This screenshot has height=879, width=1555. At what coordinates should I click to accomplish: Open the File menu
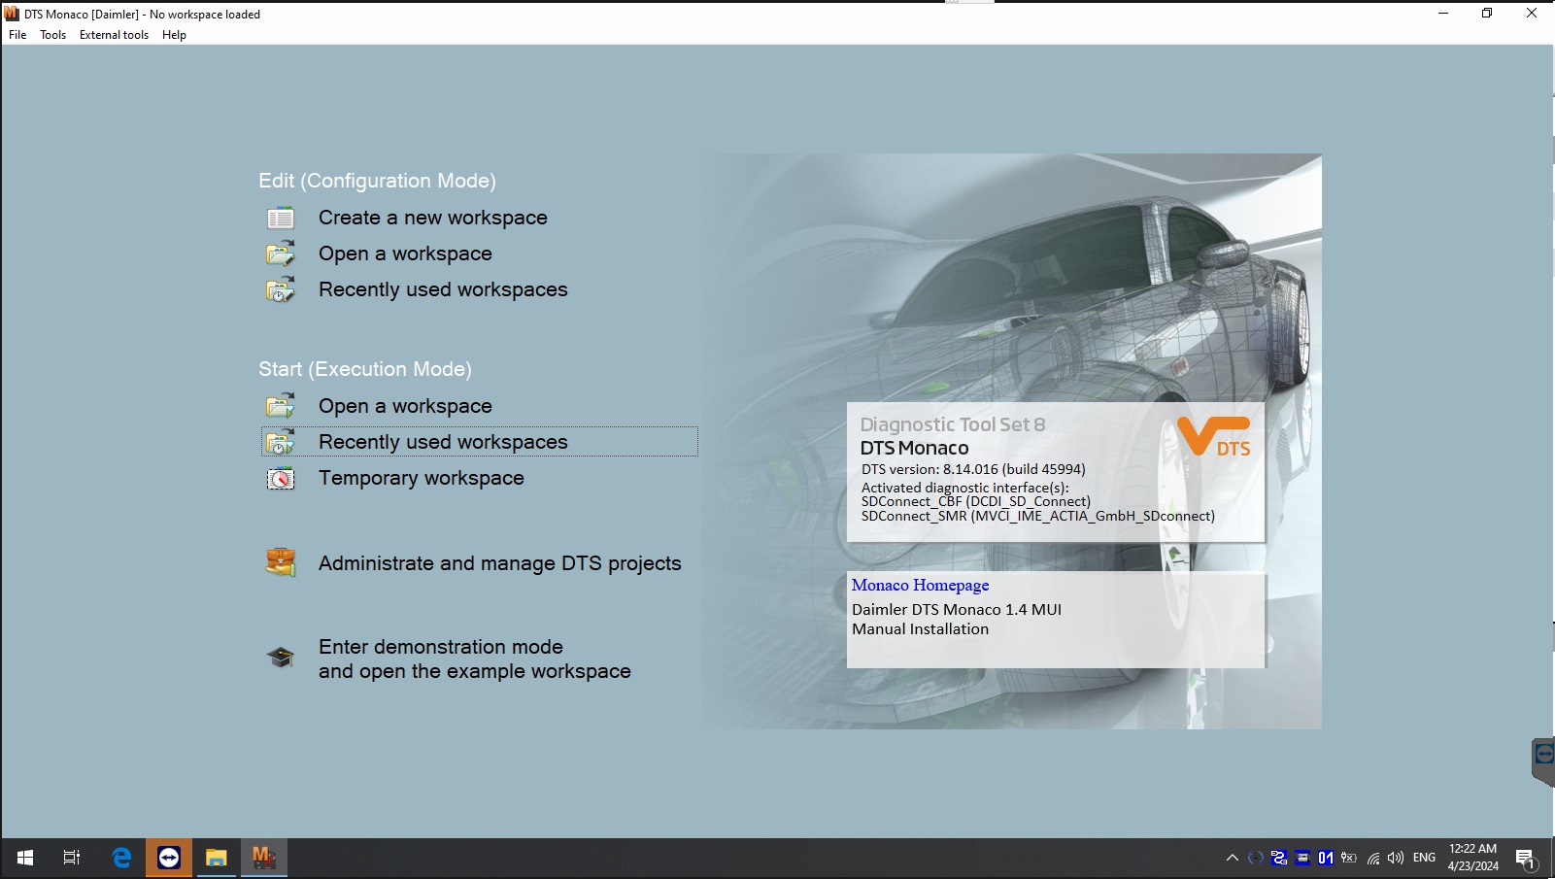pyautogui.click(x=17, y=35)
